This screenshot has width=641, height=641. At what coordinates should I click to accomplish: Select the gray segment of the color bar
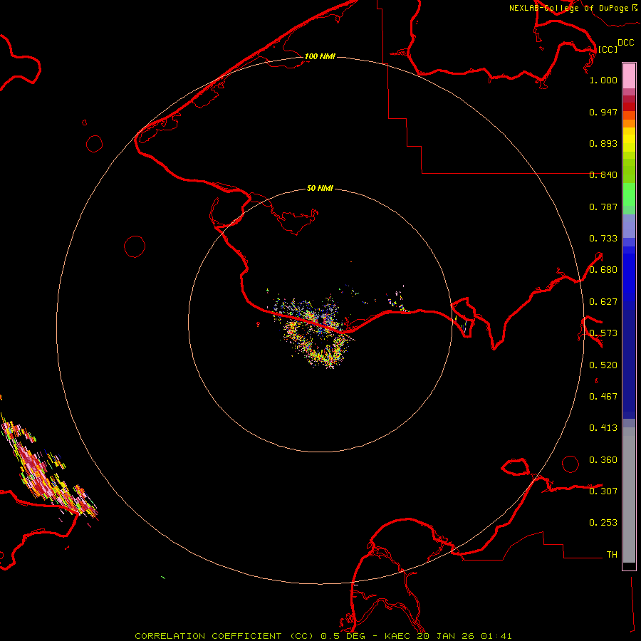click(629, 491)
